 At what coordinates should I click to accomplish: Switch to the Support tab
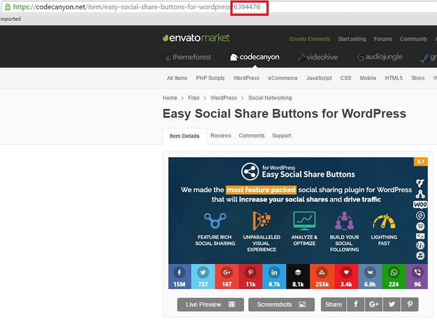[x=281, y=136]
